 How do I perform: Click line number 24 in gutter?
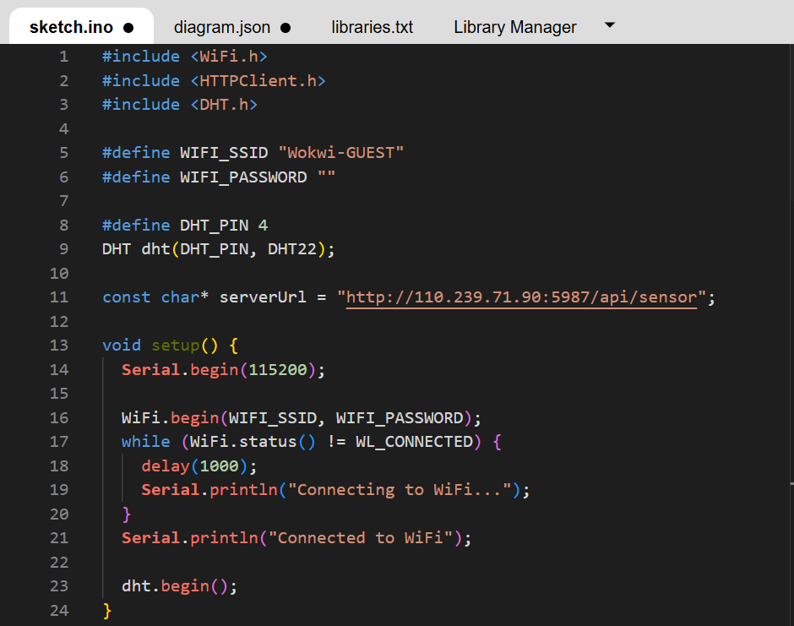[x=59, y=610]
